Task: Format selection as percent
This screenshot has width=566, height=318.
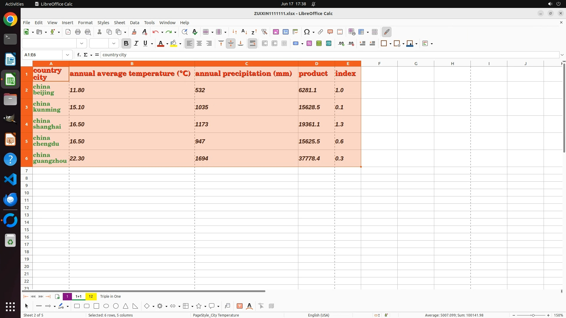Action: 309,44
